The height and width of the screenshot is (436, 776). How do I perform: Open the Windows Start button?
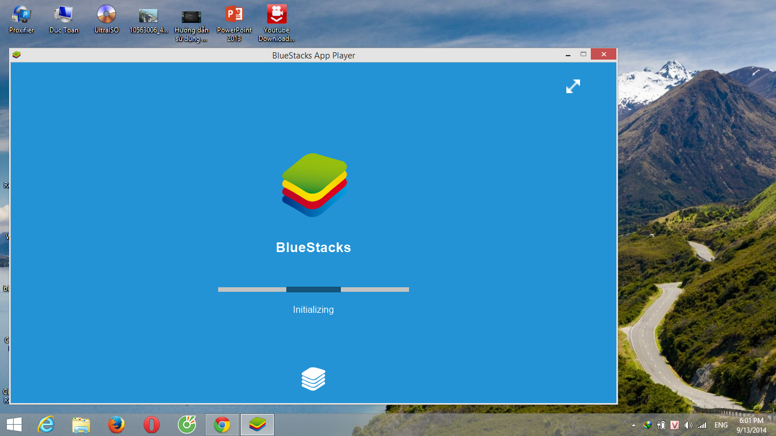14,425
